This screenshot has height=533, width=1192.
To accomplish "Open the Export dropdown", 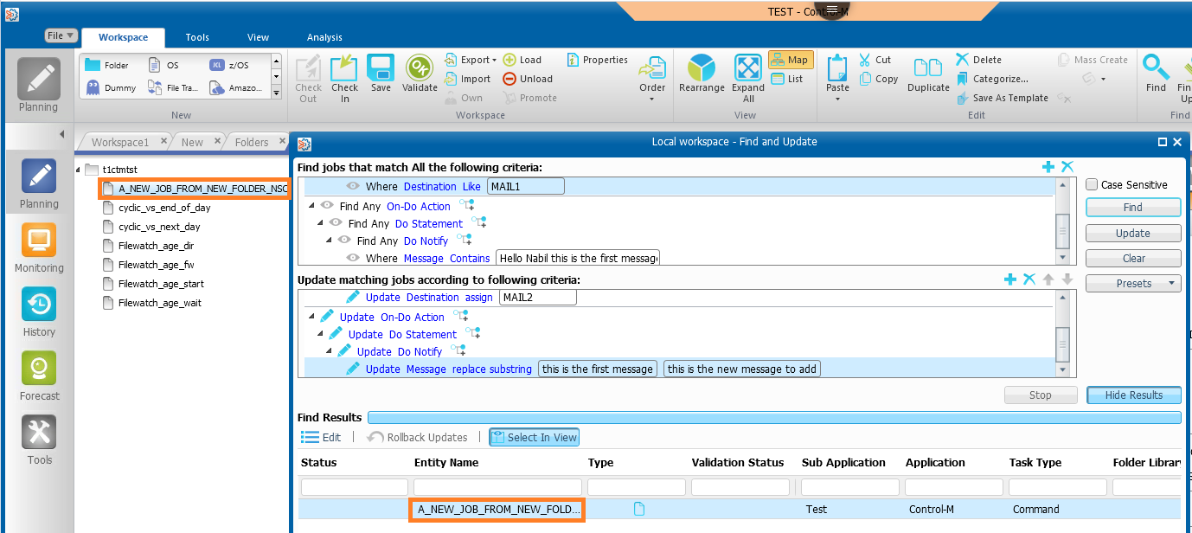I will [471, 60].
